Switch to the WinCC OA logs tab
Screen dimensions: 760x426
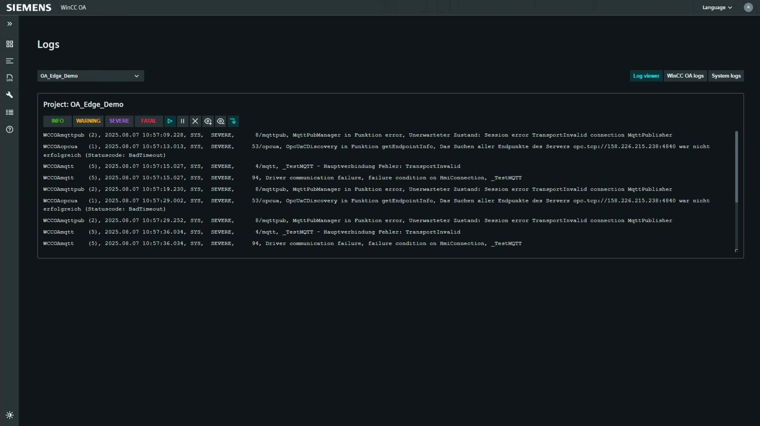pos(685,76)
